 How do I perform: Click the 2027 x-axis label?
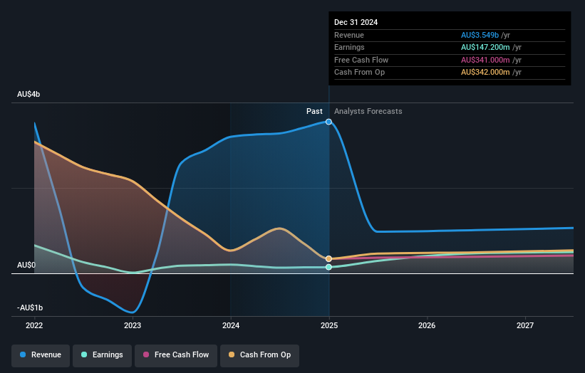tap(525, 326)
